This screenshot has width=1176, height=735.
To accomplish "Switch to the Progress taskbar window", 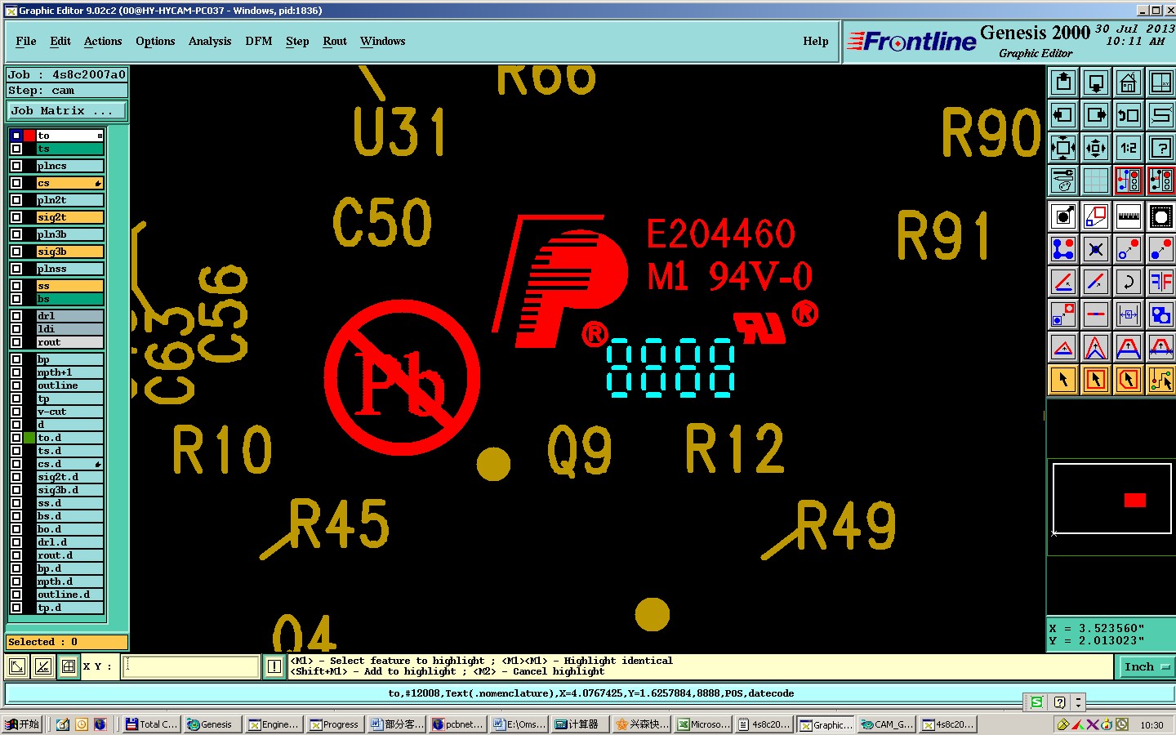I will tap(335, 724).
